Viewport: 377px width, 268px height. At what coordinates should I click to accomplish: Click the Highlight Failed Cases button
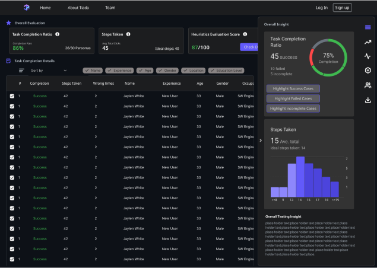[x=293, y=98]
